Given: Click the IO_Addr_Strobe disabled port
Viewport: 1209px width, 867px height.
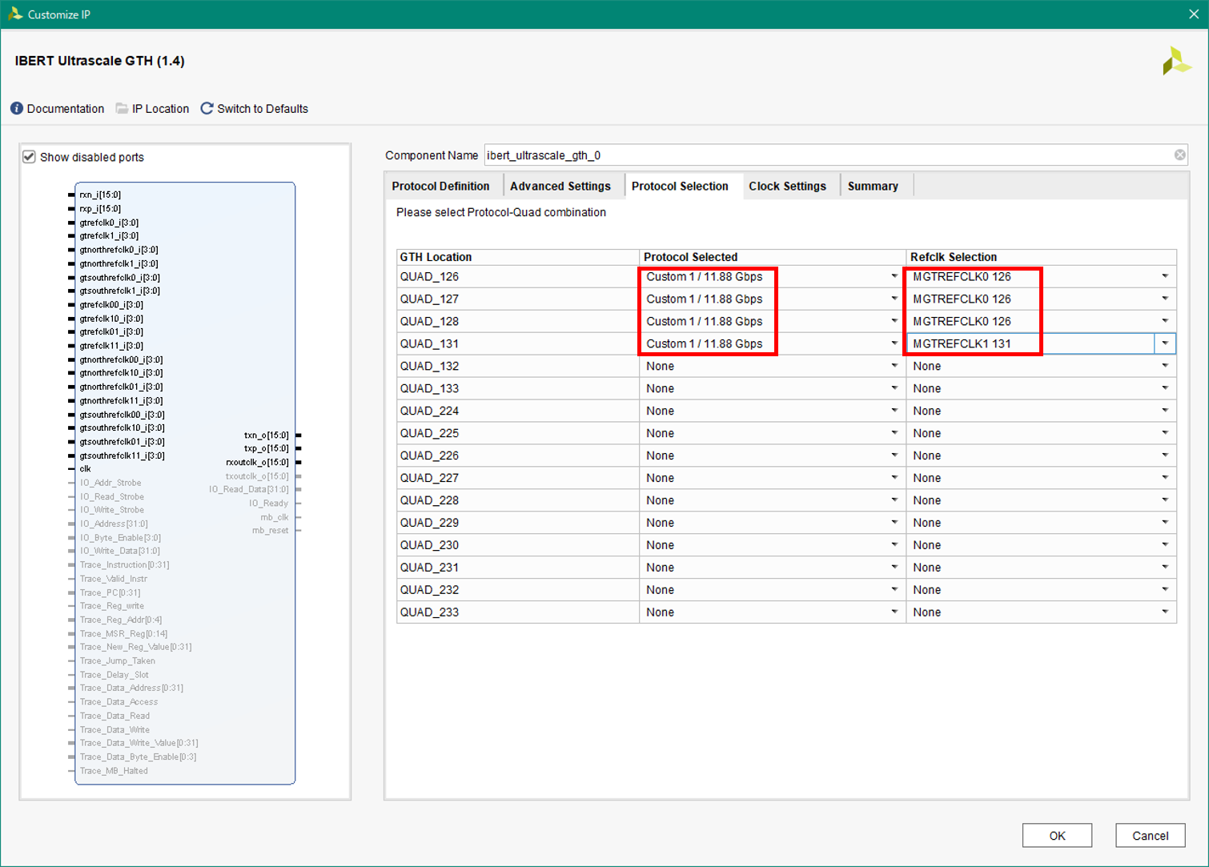Looking at the screenshot, I should (110, 483).
